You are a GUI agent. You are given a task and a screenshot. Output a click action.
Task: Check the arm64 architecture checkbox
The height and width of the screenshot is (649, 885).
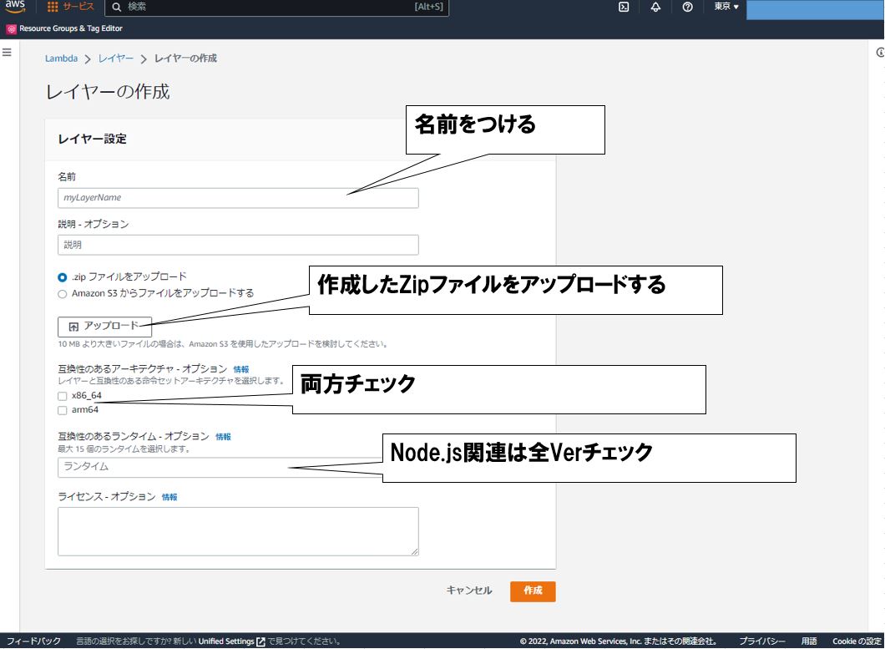coord(63,410)
